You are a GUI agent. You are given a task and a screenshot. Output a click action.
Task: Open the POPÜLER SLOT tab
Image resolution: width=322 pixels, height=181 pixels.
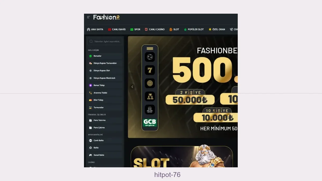(x=193, y=29)
